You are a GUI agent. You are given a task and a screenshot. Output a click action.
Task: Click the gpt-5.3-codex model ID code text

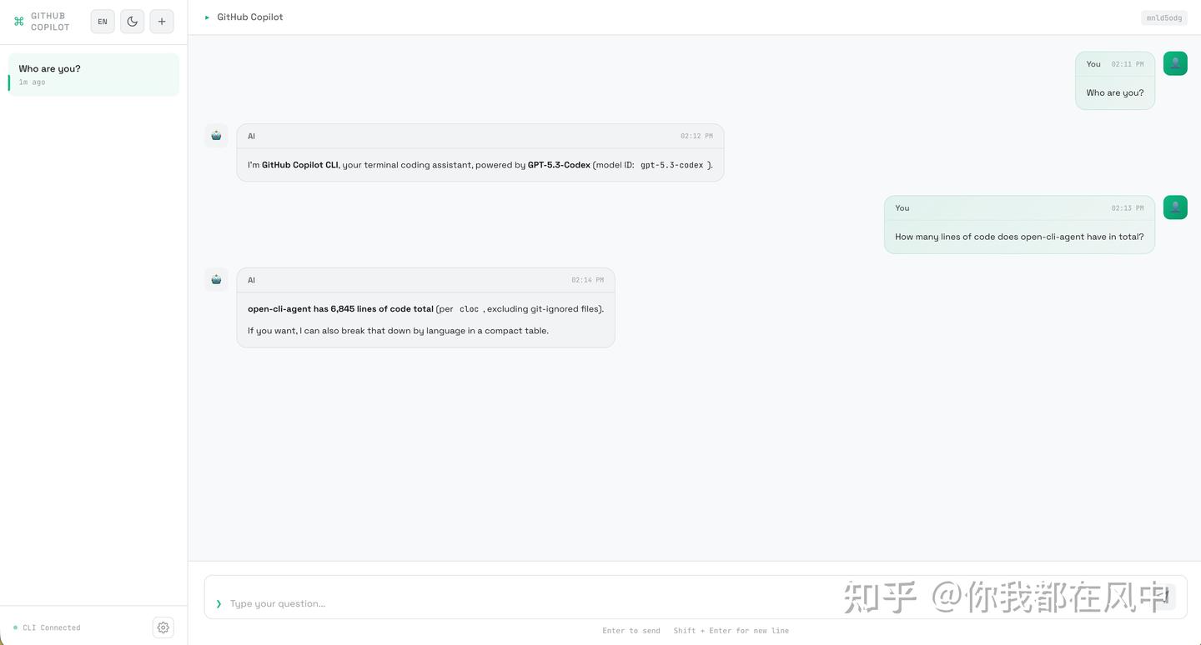point(672,165)
